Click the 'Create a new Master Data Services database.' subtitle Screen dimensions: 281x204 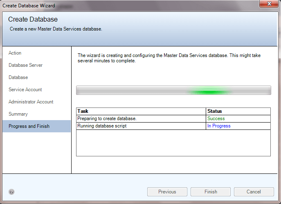56,29
